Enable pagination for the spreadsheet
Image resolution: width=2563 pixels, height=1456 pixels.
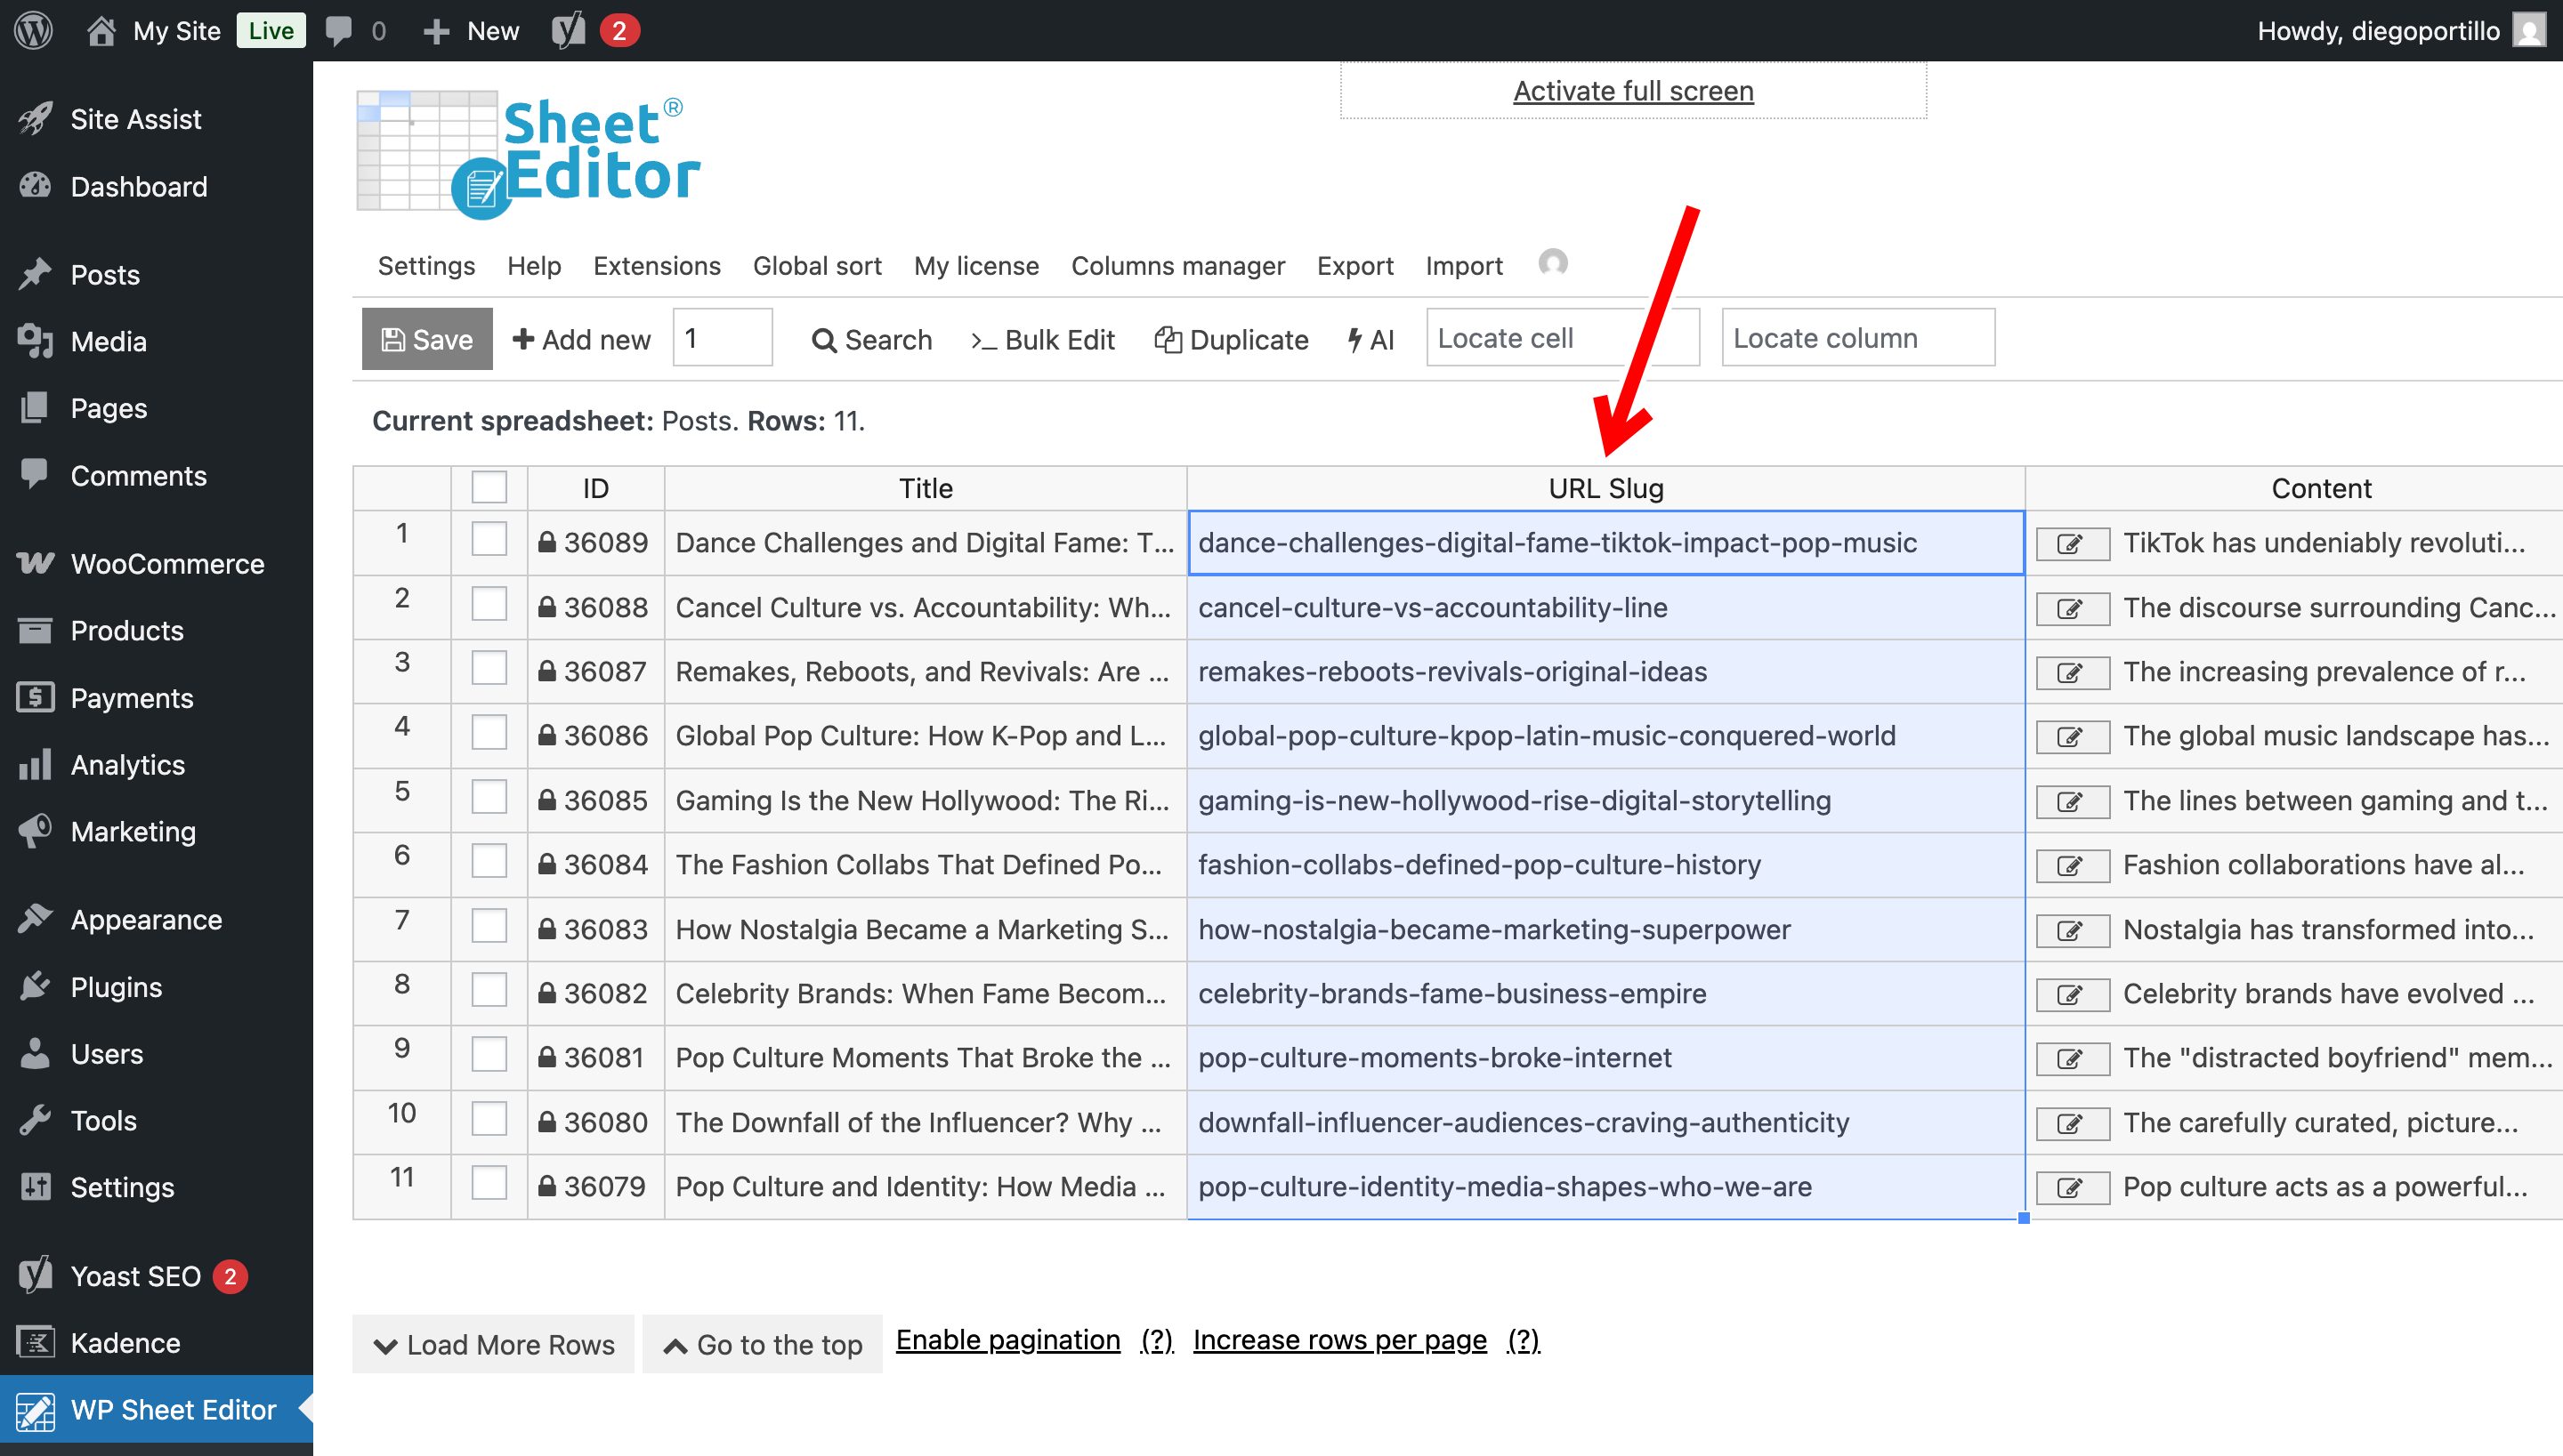coord(1007,1339)
